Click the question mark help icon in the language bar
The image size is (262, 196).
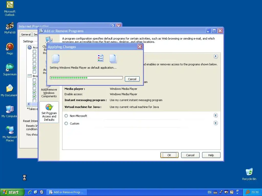232,192
